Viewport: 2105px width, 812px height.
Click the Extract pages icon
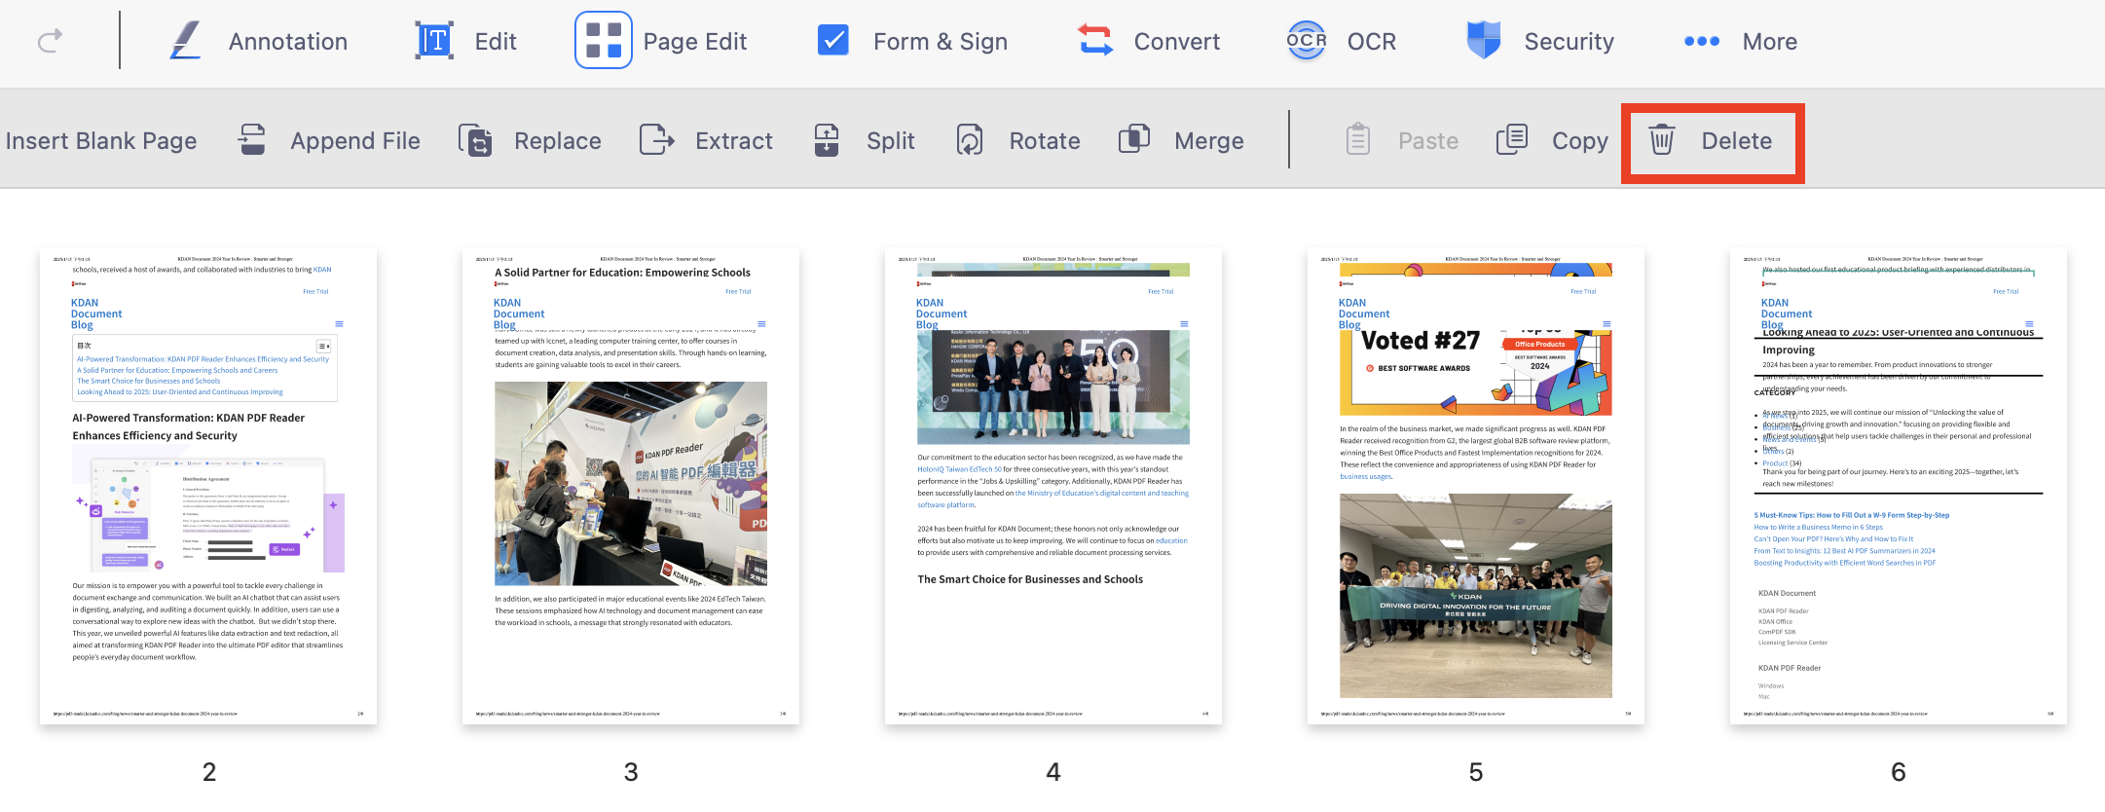pyautogui.click(x=657, y=140)
